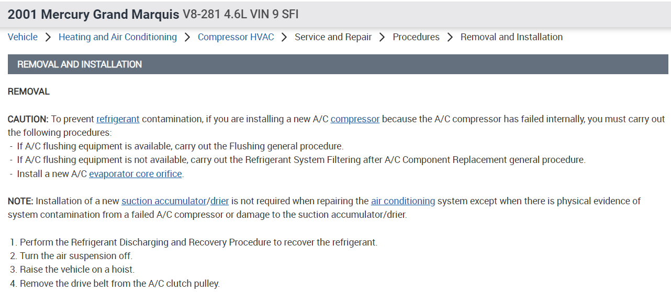Image resolution: width=671 pixels, height=292 pixels.
Task: Select the Service and Repair breadcrumb
Action: pyautogui.click(x=333, y=37)
